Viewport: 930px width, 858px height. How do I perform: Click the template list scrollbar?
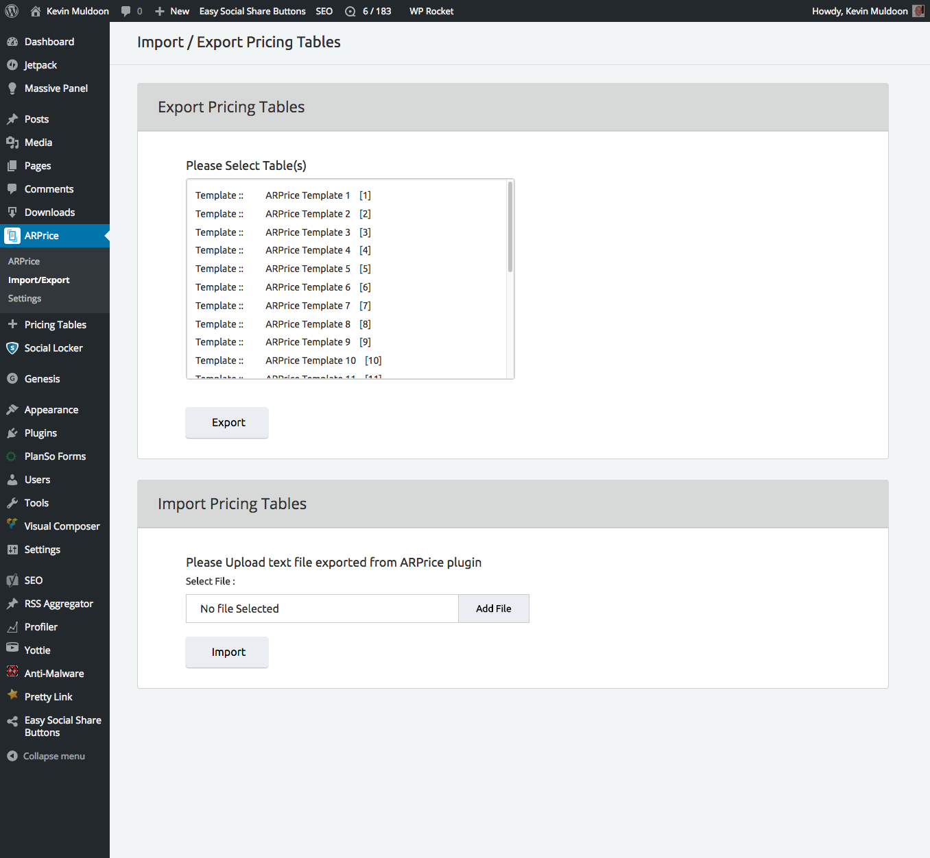[510, 227]
